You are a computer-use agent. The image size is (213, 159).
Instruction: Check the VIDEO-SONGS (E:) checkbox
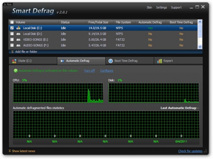[12, 40]
